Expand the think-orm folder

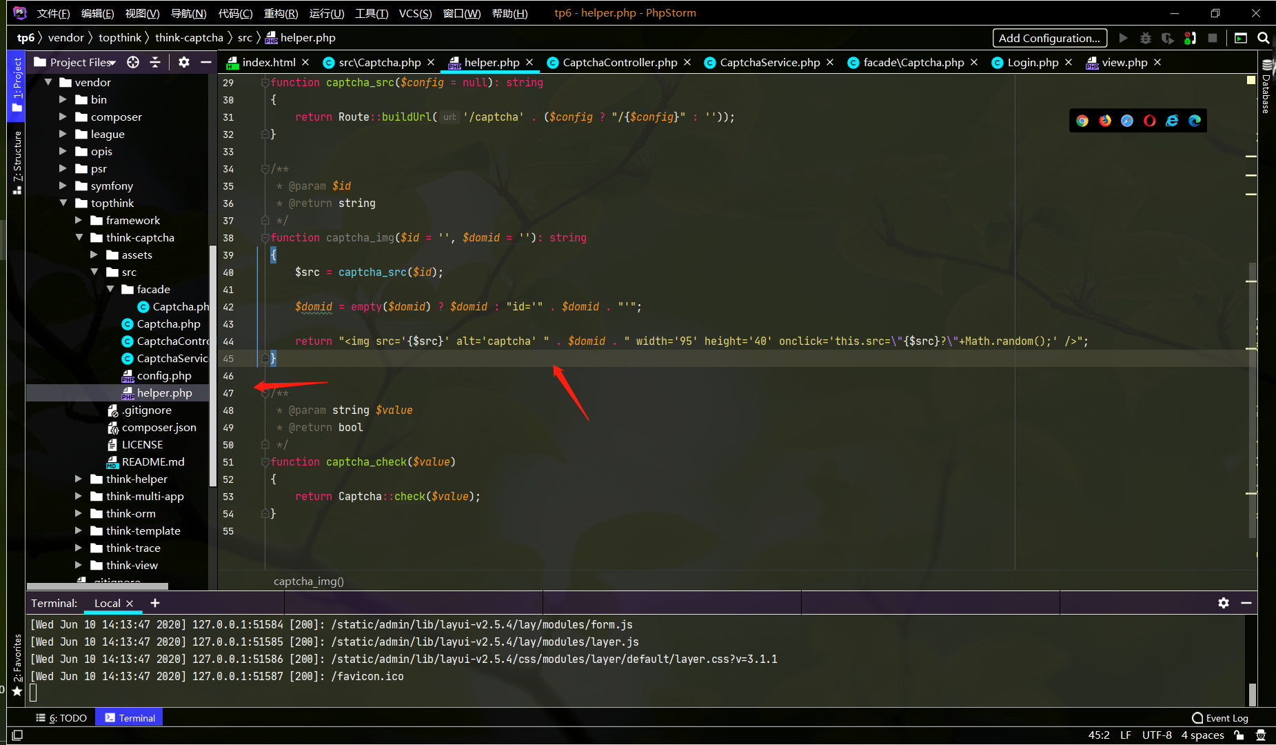click(x=79, y=513)
